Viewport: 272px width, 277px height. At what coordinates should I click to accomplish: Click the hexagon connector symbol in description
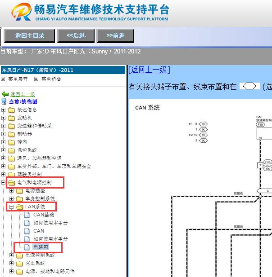click(x=249, y=86)
